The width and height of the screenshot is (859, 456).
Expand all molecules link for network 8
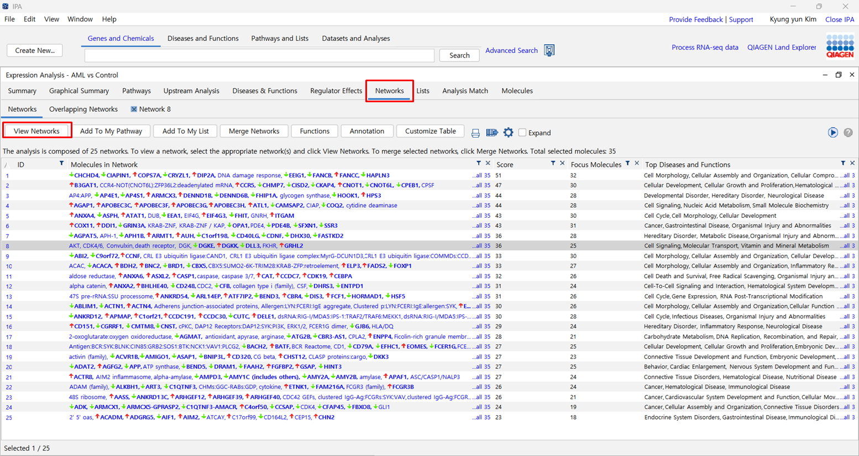pos(480,246)
